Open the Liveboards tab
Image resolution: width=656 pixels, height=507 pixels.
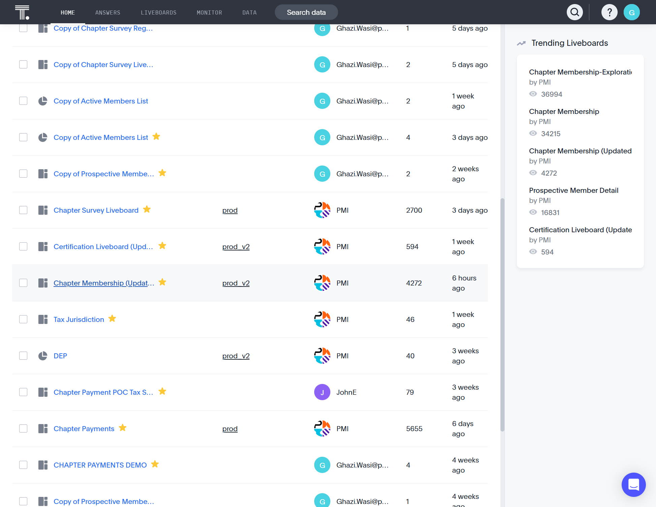pos(159,12)
